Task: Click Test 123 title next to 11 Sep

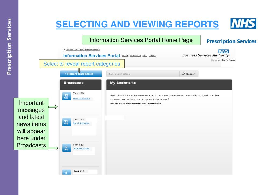Action: click(78, 120)
